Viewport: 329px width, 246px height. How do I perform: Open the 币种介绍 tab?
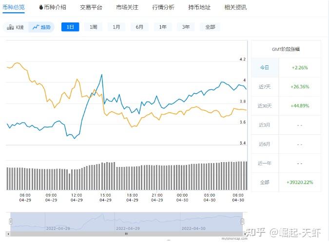point(55,7)
